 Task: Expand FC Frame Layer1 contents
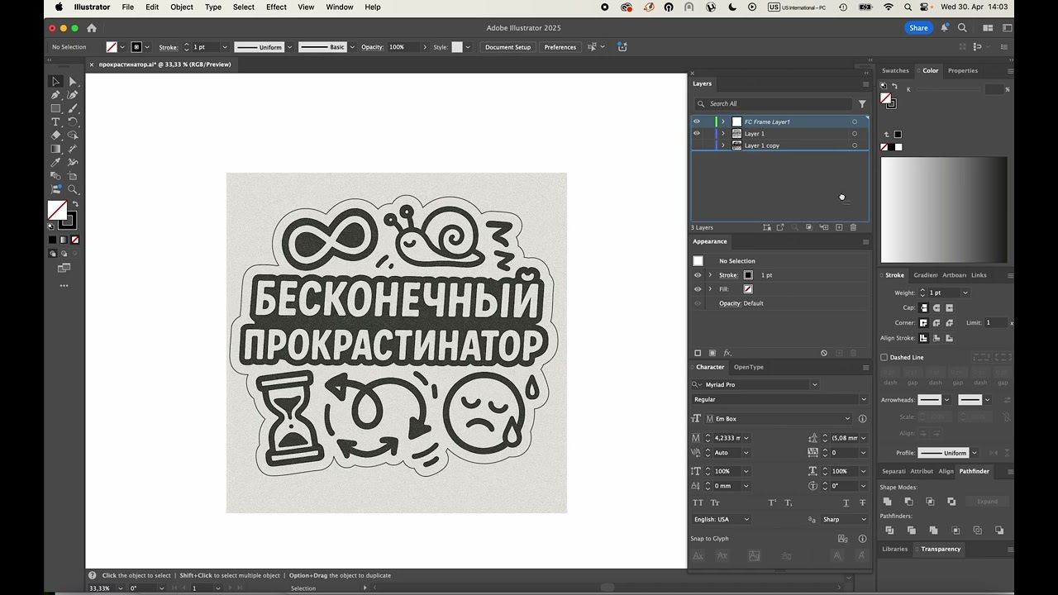click(723, 121)
